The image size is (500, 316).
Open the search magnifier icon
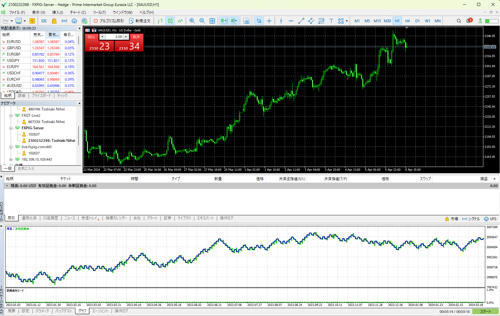point(459,21)
